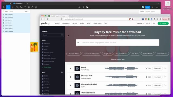The image size is (173, 97).
Task: Go to Figma home icon
Action: click(x=10, y=3)
